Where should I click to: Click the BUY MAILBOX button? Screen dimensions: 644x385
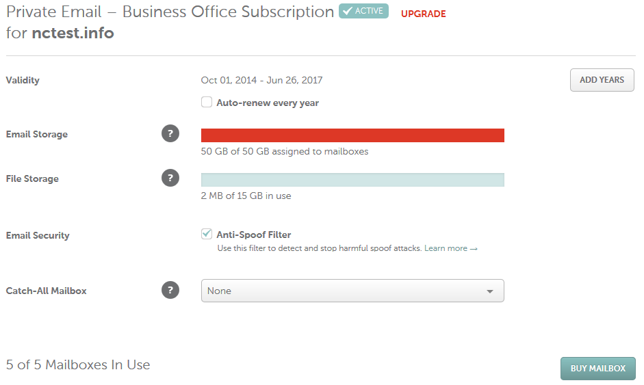597,368
